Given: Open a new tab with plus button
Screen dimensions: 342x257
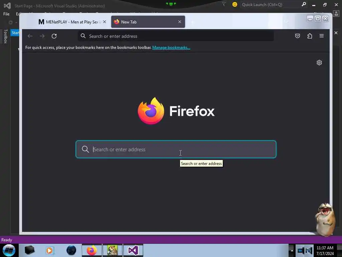Looking at the screenshot, I should coord(192,22).
